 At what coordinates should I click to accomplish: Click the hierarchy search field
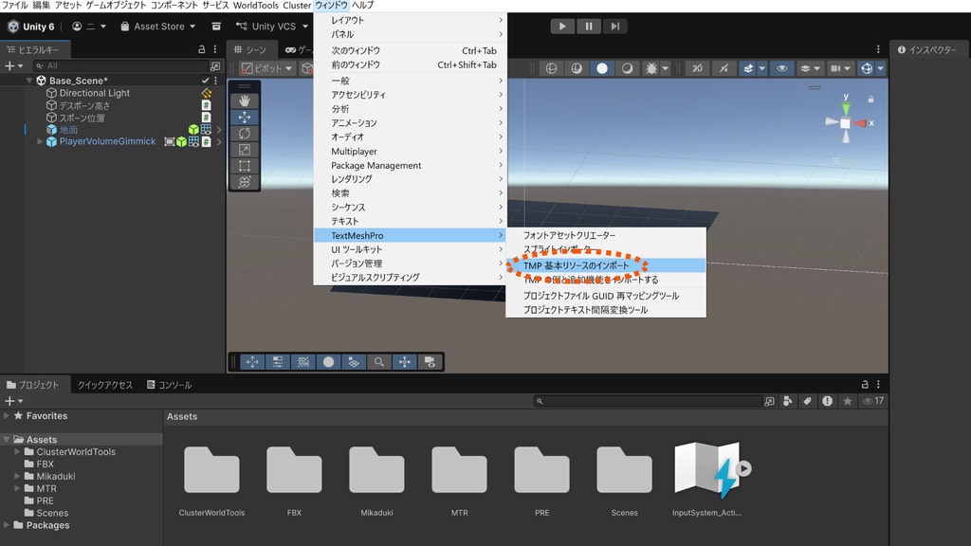(122, 65)
